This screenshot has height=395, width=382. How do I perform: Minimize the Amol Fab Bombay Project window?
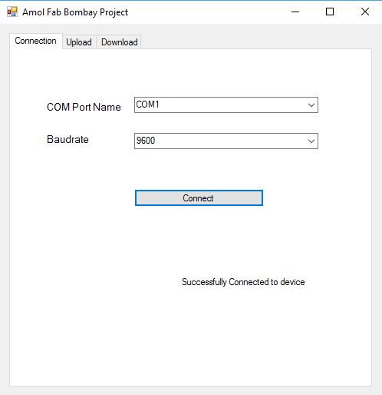(x=295, y=12)
